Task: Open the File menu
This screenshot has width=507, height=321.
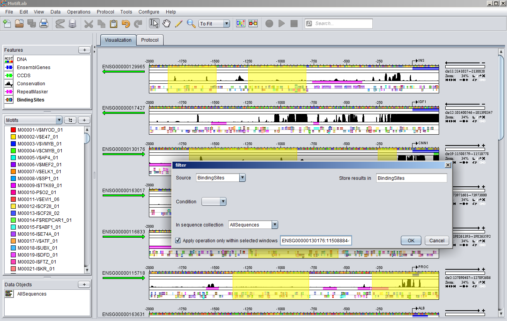Action: 9,12
